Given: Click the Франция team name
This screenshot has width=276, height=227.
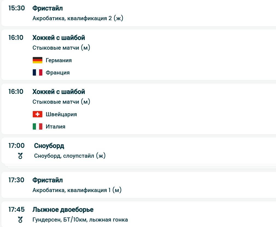Looking at the screenshot, I should 58,73.
